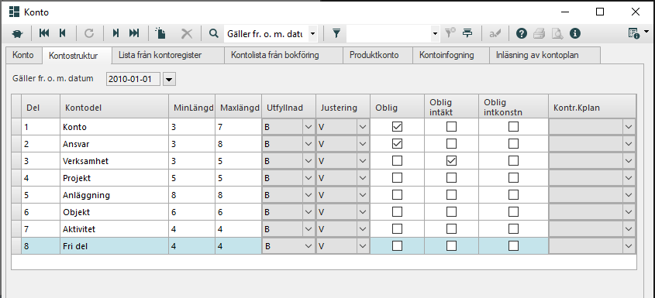Jump to the last record
Viewport: 655px width, 298px height.
(134, 34)
